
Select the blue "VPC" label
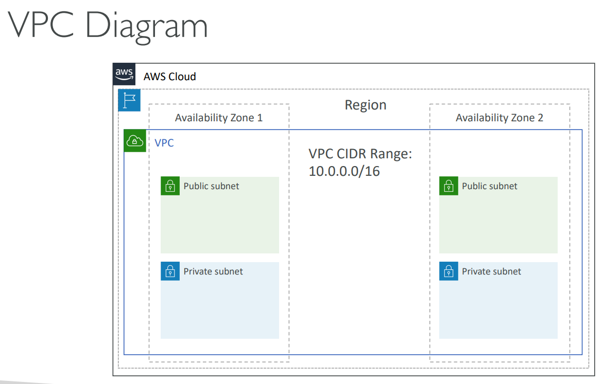164,143
